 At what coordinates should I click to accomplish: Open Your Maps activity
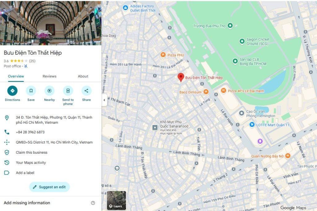(31, 162)
